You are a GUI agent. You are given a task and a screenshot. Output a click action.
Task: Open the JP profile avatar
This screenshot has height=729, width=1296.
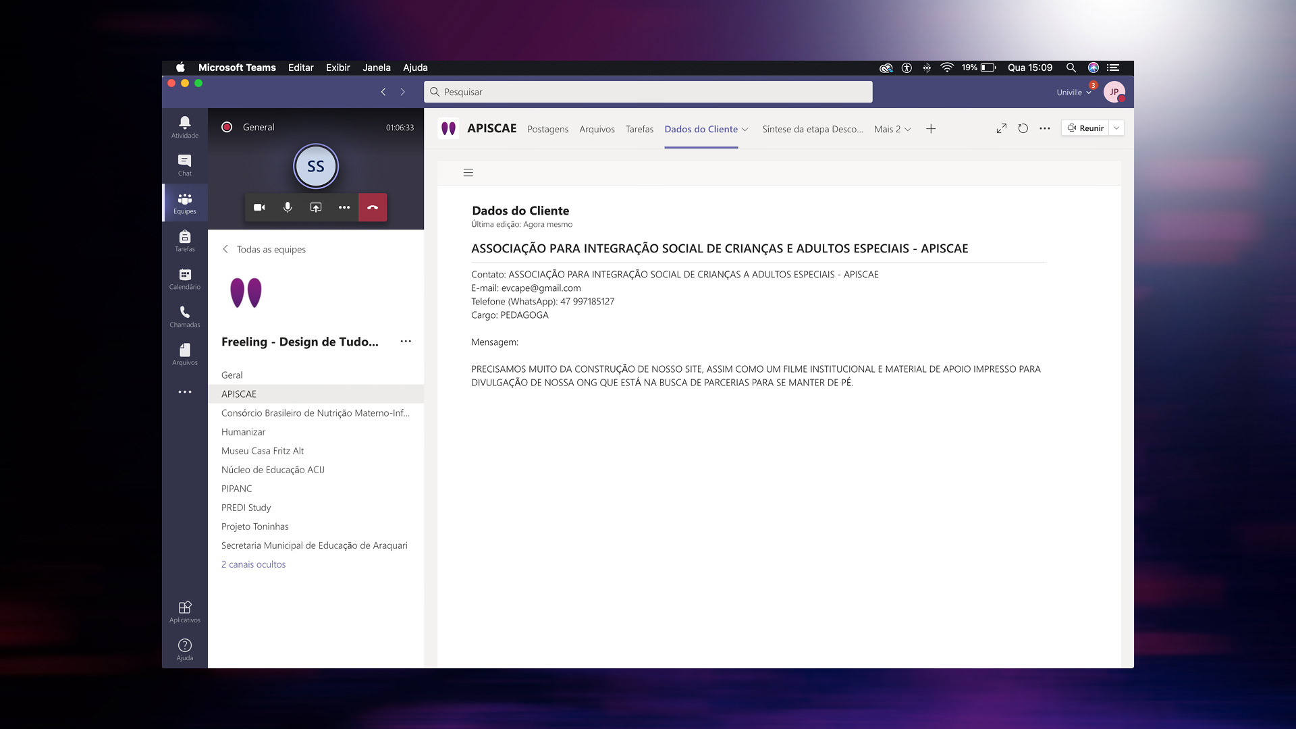point(1114,92)
